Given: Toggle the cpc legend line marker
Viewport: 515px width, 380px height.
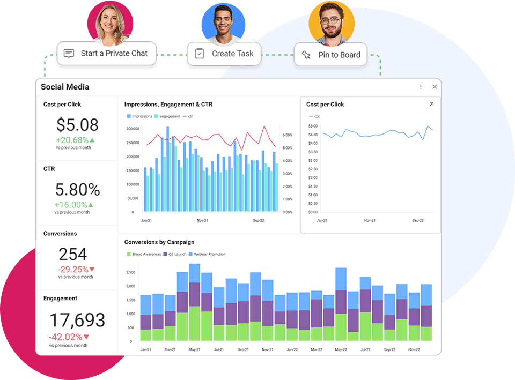Looking at the screenshot, I should 311,116.
